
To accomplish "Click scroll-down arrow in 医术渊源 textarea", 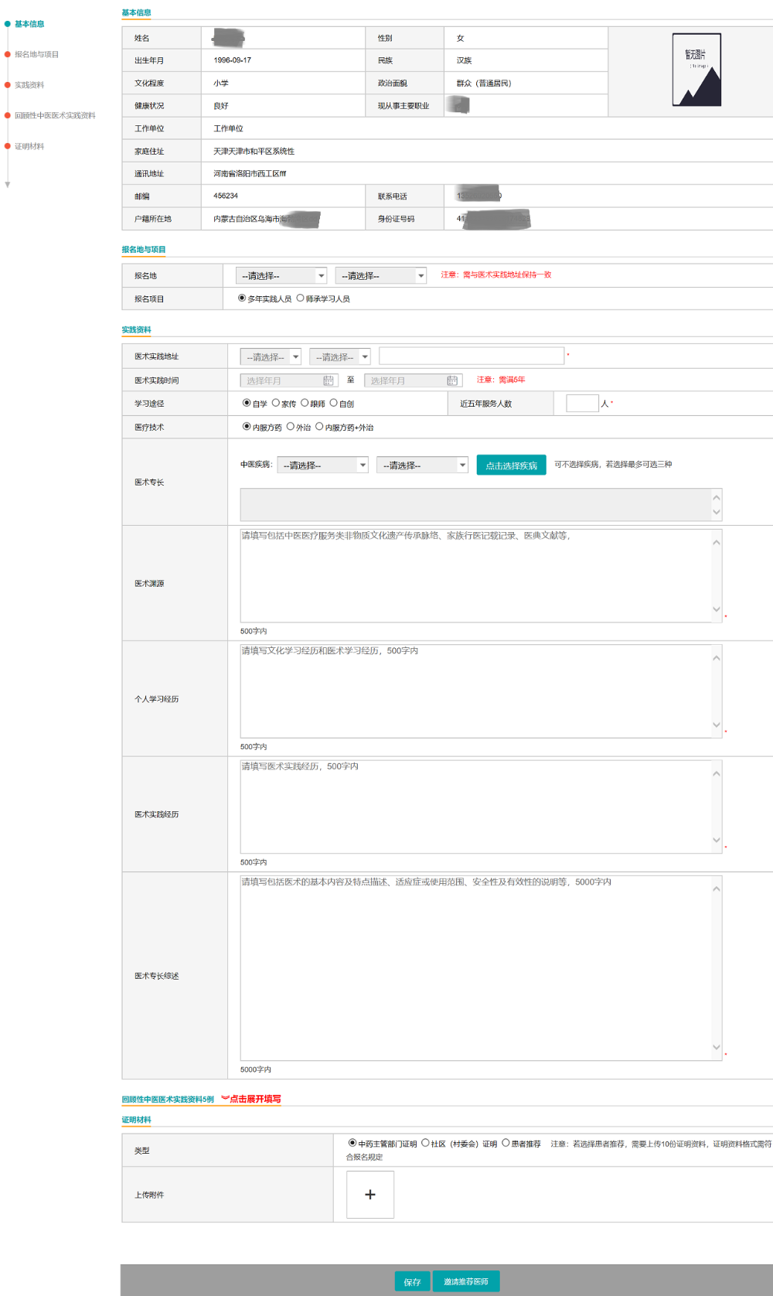I will 716,609.
